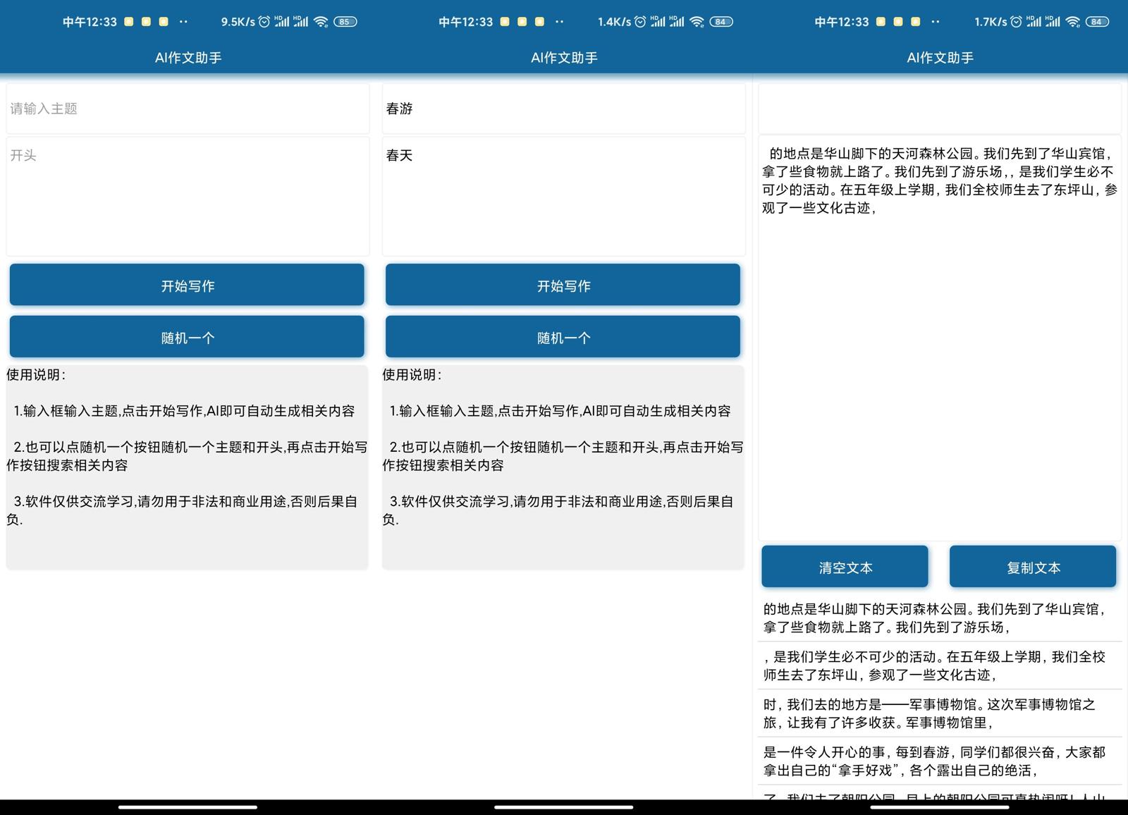
Task: Tap the battery indicator showing 84
Action: click(1097, 22)
